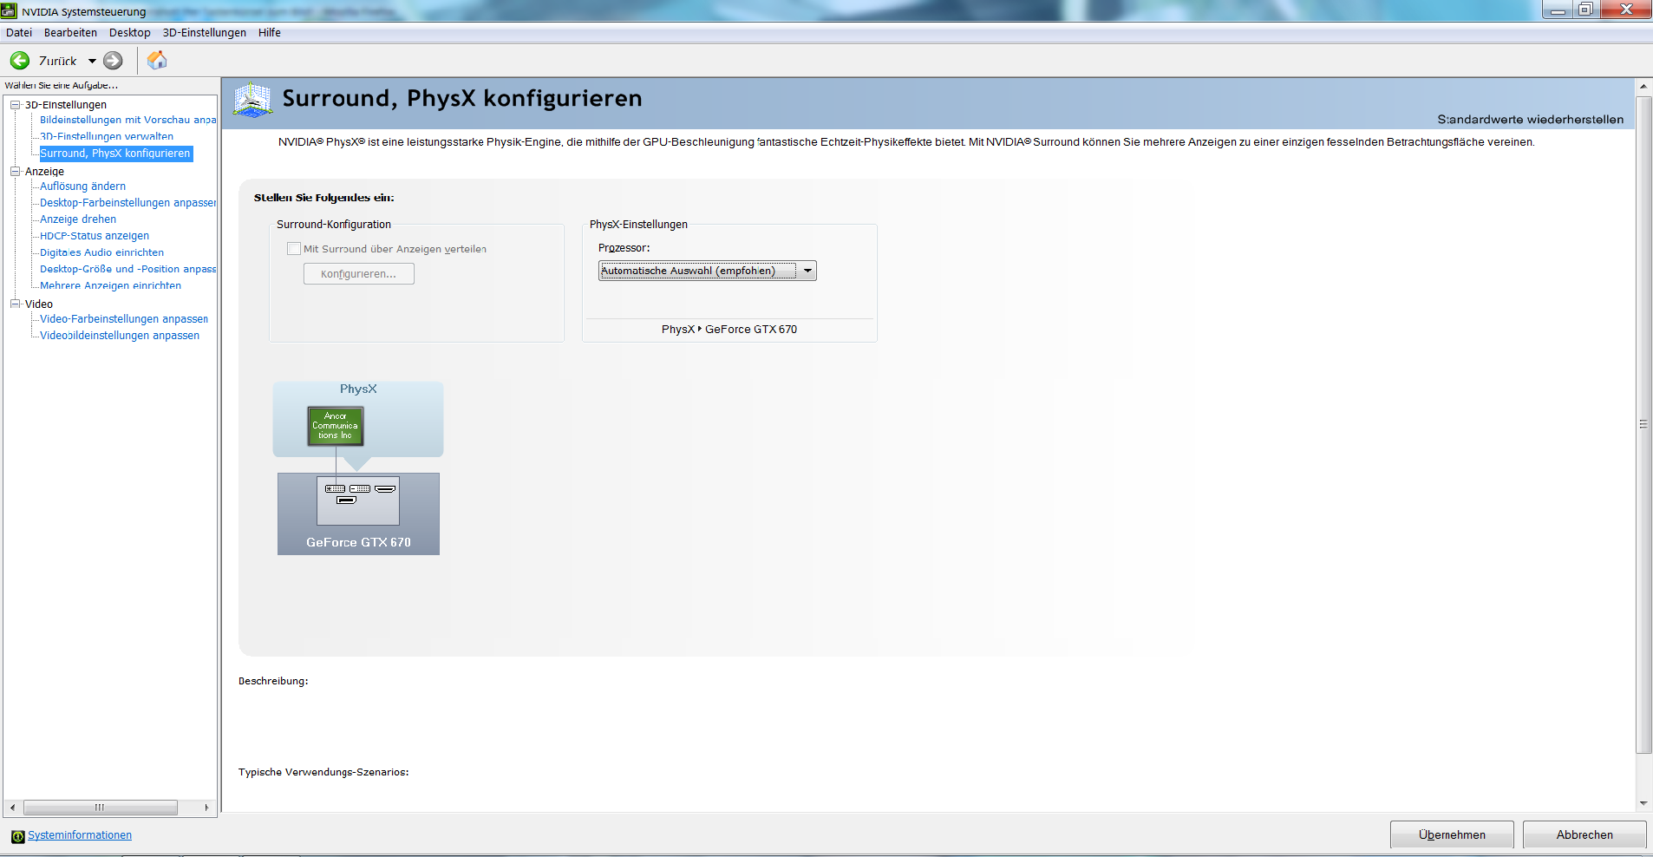This screenshot has height=857, width=1653.
Task: Open Bildeinstellungen mit Vorschau anpassen
Action: (127, 120)
